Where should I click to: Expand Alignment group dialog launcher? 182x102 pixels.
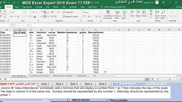coord(80,21)
